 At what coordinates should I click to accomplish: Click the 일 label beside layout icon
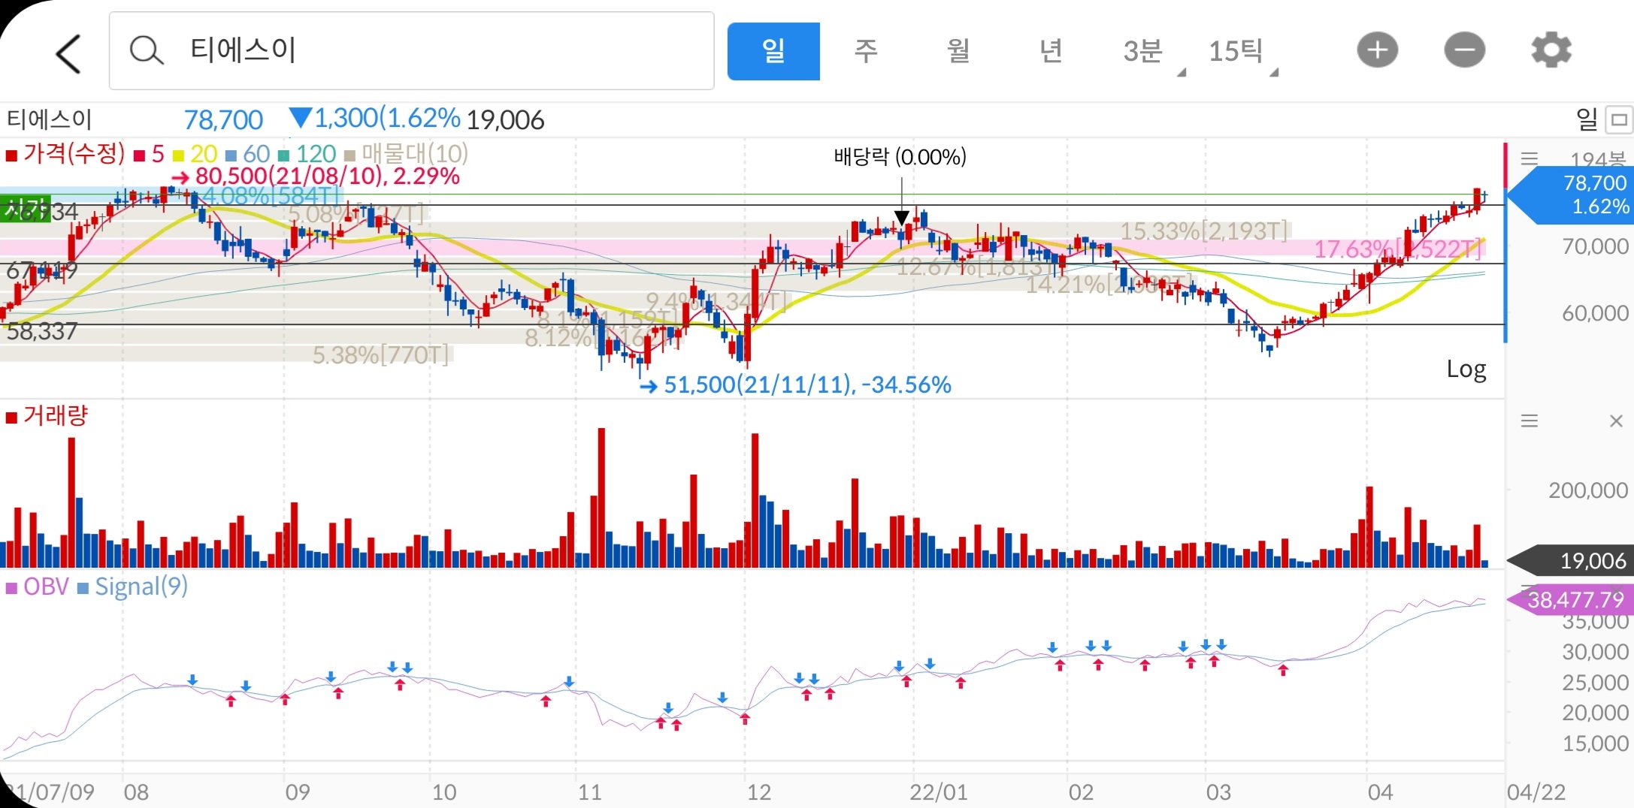tap(1587, 119)
